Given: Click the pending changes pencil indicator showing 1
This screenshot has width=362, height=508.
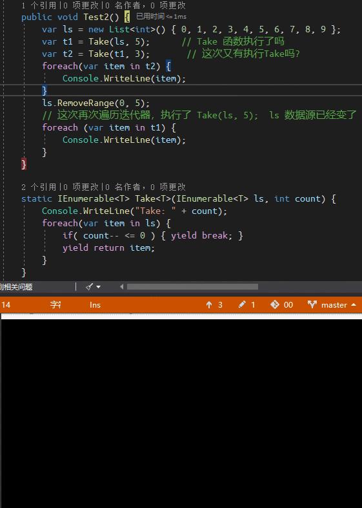Looking at the screenshot, I should [x=247, y=305].
